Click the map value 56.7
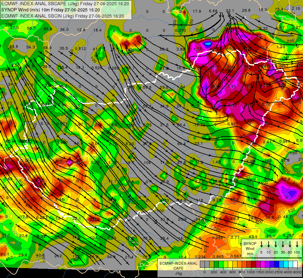This screenshot has height=278, width=303. coord(31,28)
